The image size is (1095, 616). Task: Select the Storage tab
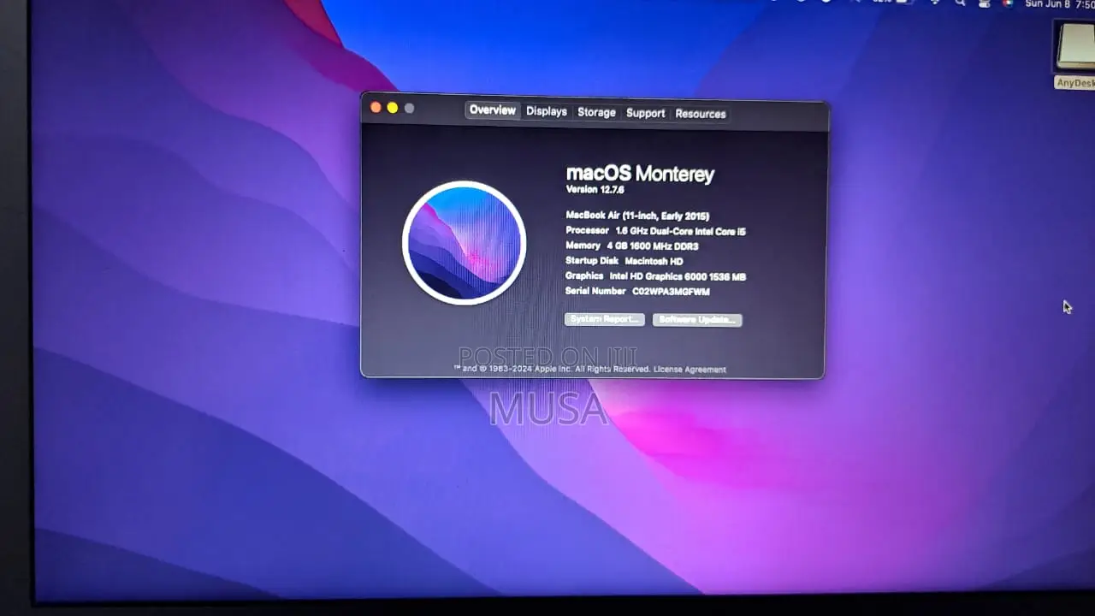click(596, 112)
